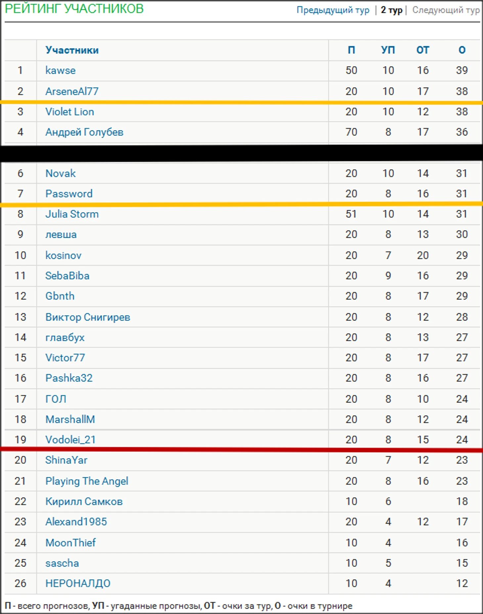Open participant kawse's profile
Screen dimensions: 483x614
point(60,70)
